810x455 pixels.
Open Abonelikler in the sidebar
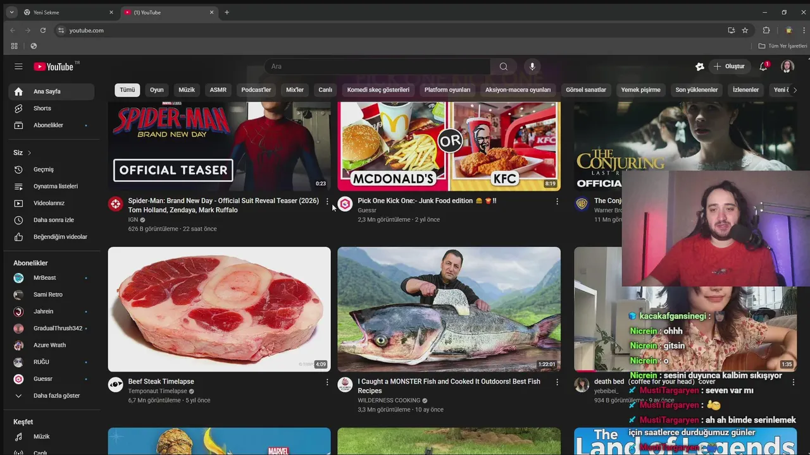pos(52,125)
